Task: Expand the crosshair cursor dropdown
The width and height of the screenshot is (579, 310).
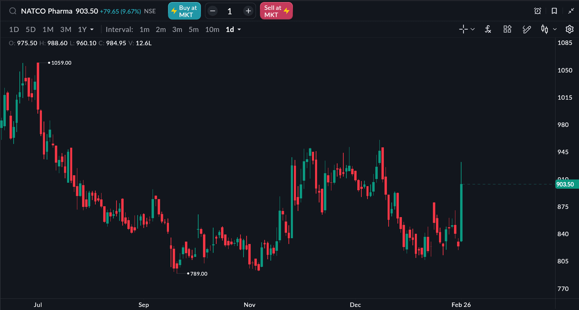Action: tap(473, 29)
